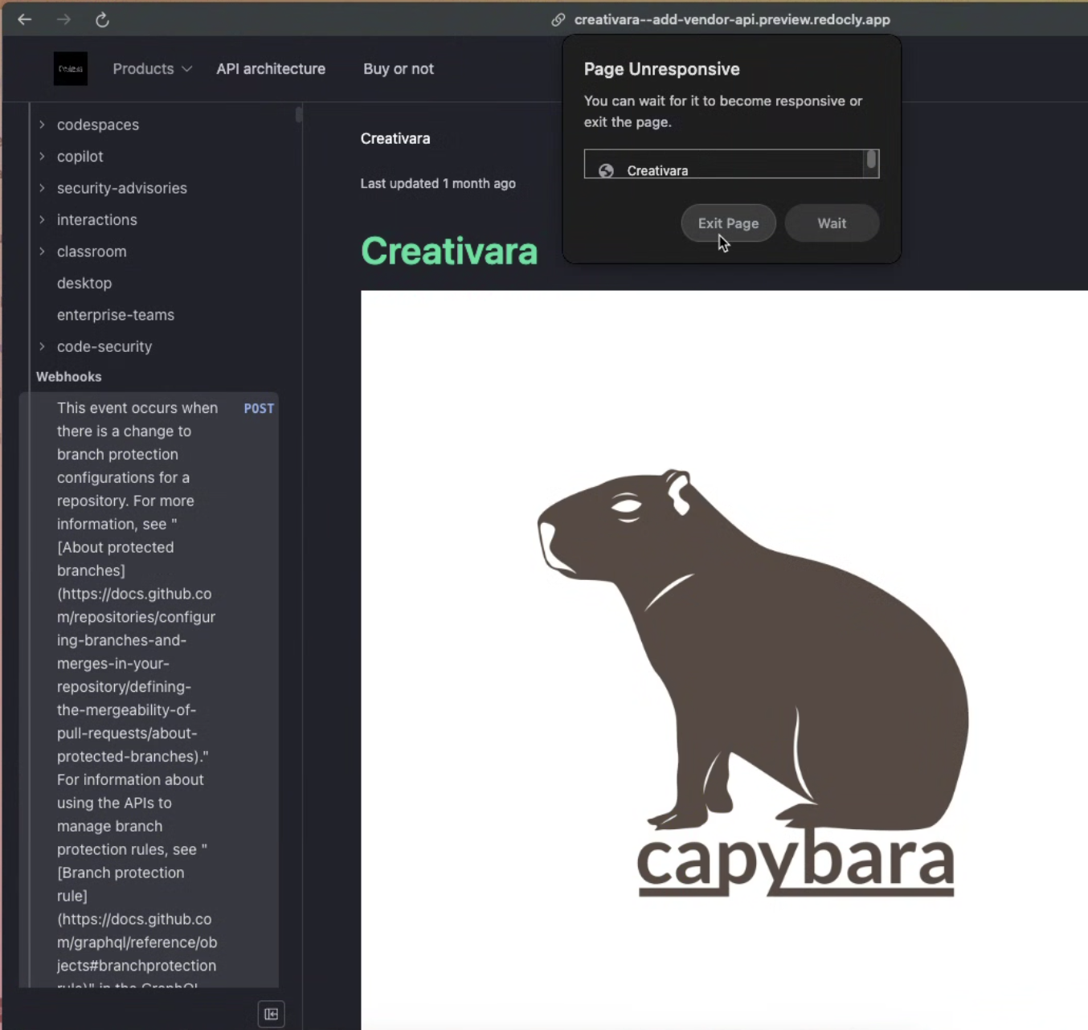The height and width of the screenshot is (1030, 1088).
Task: Click the Wait button in the dialog
Action: click(832, 223)
